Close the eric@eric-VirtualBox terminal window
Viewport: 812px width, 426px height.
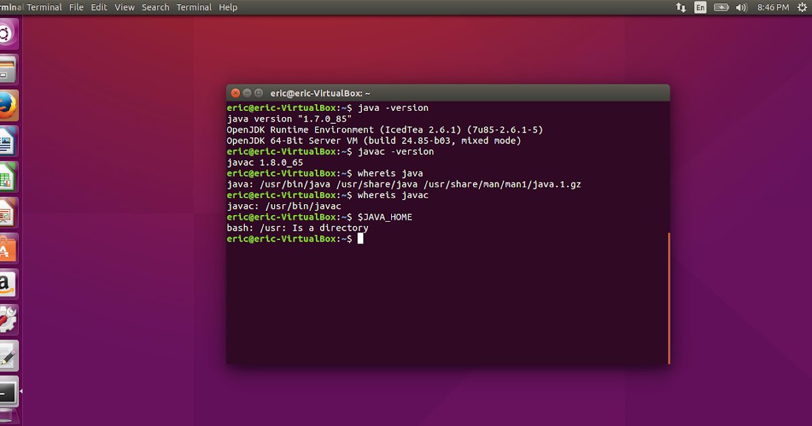pyautogui.click(x=235, y=93)
